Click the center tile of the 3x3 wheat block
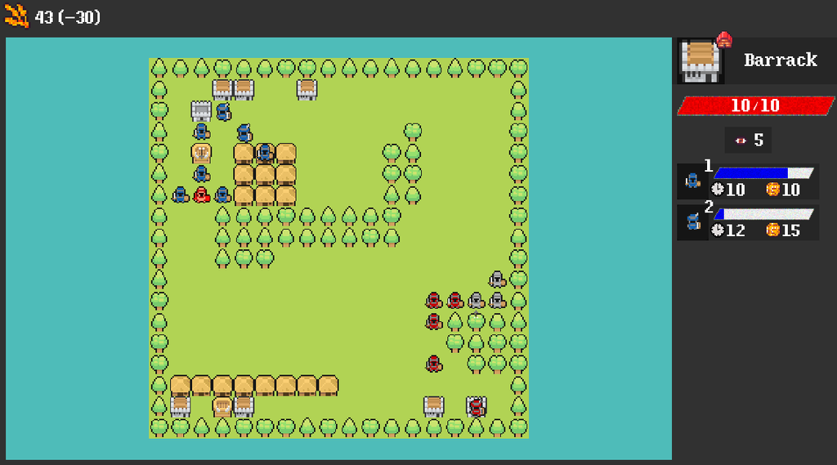 point(265,174)
